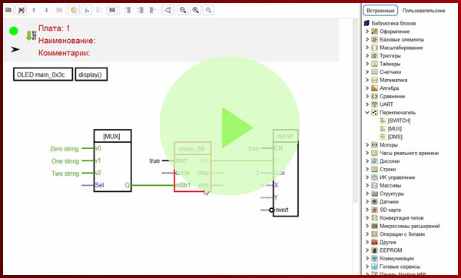The image size is (461, 278).
Task: Click the add new board icon
Action: tap(8, 10)
